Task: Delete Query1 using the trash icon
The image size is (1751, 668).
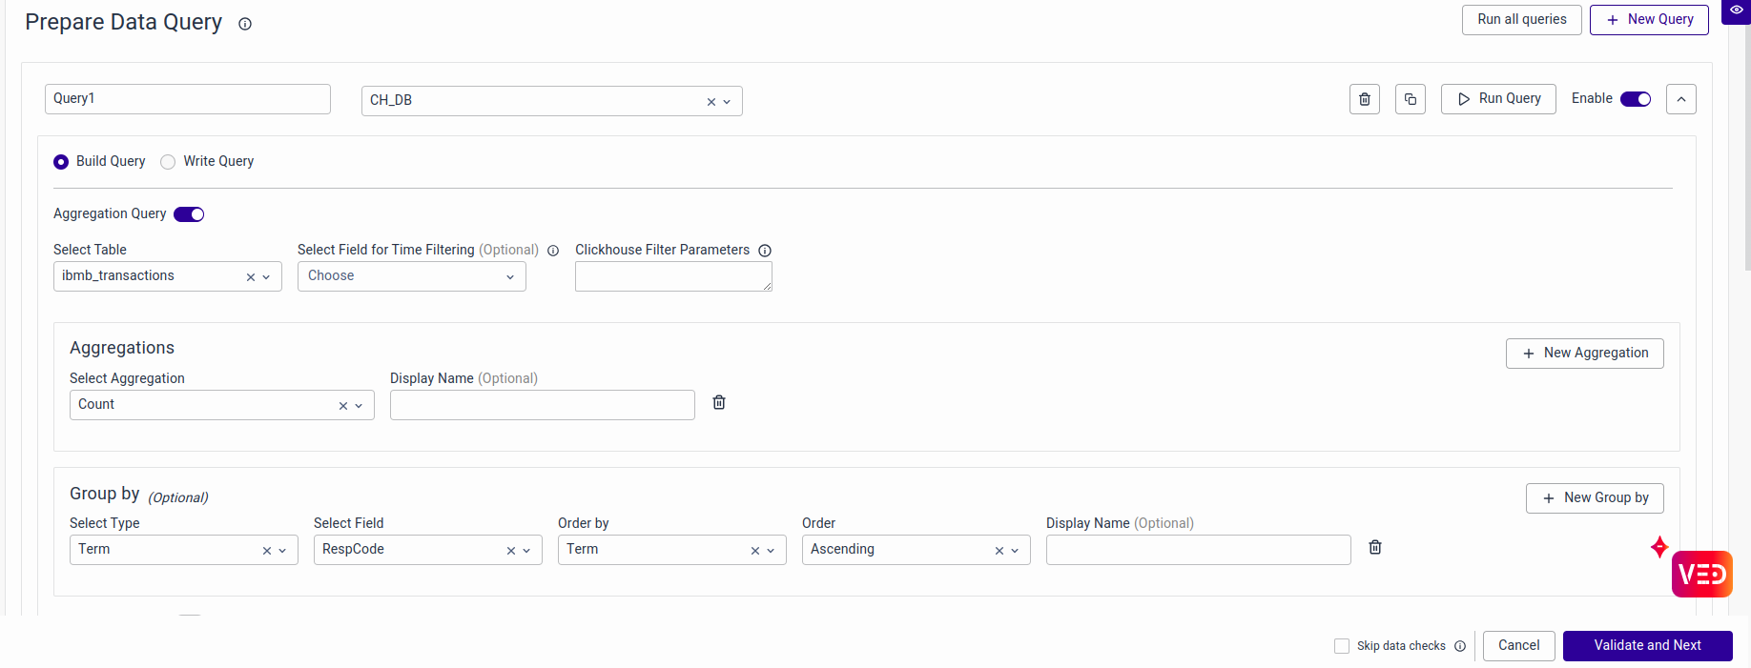Action: tap(1364, 99)
